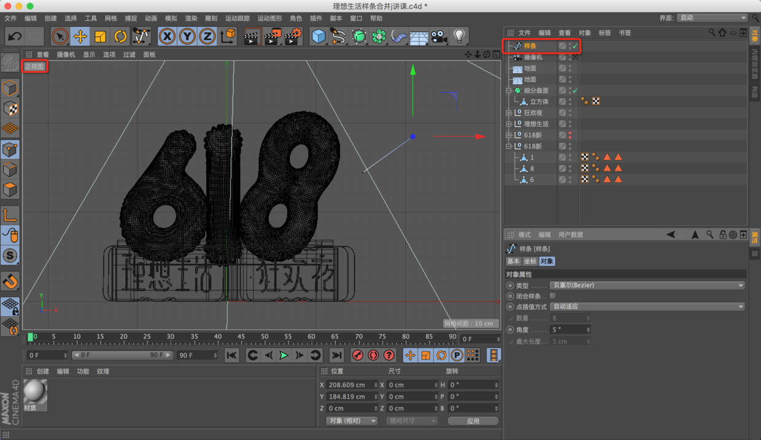Viewport: 761px width, 440px height.
Task: Open the 类型 Bezier dropdown
Action: click(x=647, y=285)
